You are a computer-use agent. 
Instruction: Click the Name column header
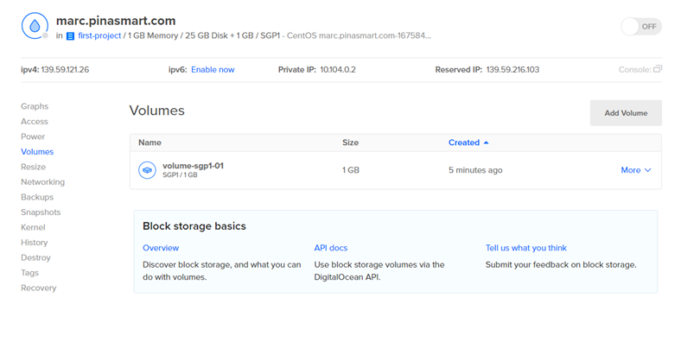[x=150, y=142]
